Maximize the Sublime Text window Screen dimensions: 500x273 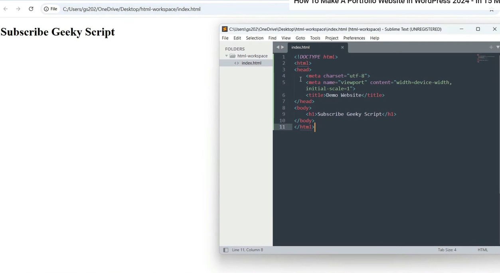(x=478, y=29)
